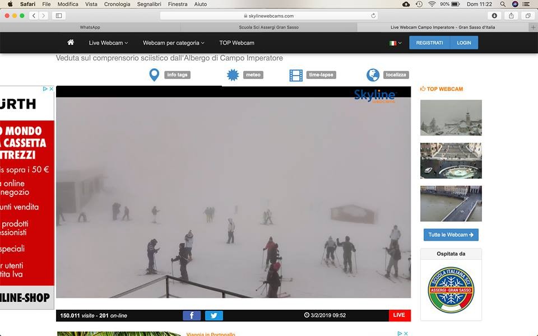This screenshot has height=336, width=538.
Task: Open the meteo weather sun icon
Action: pos(233,75)
